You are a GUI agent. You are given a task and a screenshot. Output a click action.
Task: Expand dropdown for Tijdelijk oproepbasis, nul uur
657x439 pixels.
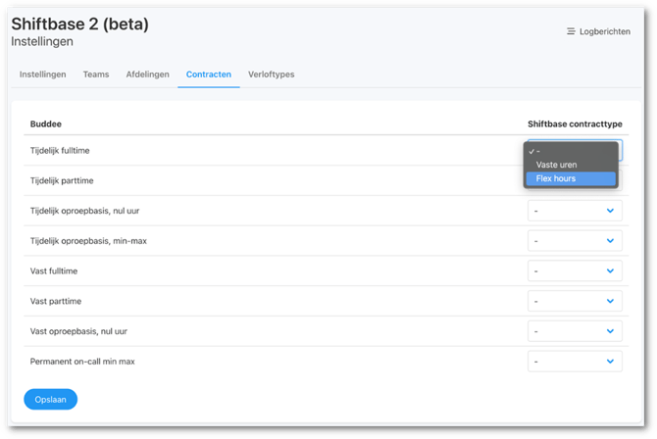[575, 211]
